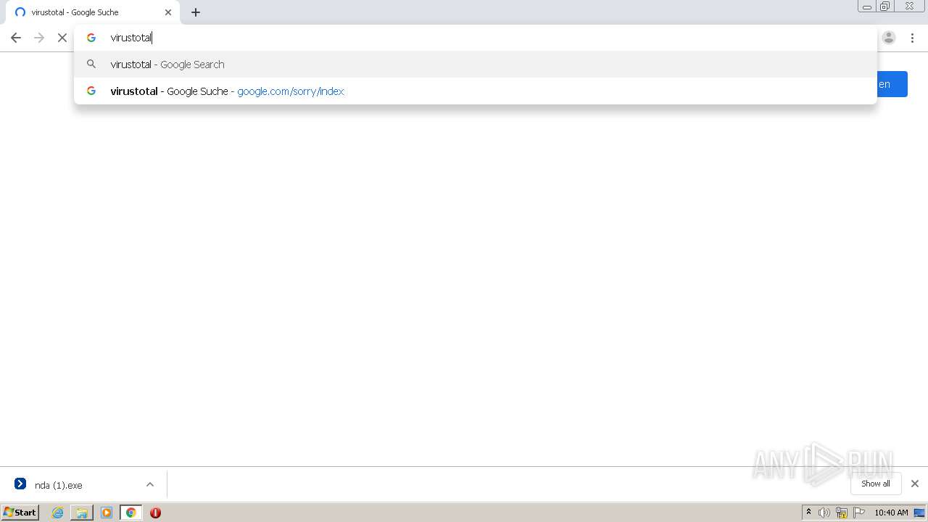Expand the nda (1).exe download options arrow
Screen dimensions: 928x522
(x=150, y=485)
